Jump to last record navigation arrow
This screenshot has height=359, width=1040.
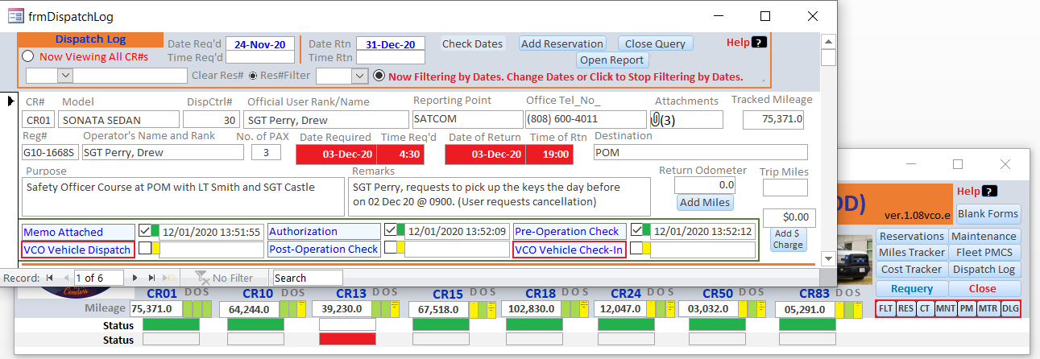tap(151, 278)
